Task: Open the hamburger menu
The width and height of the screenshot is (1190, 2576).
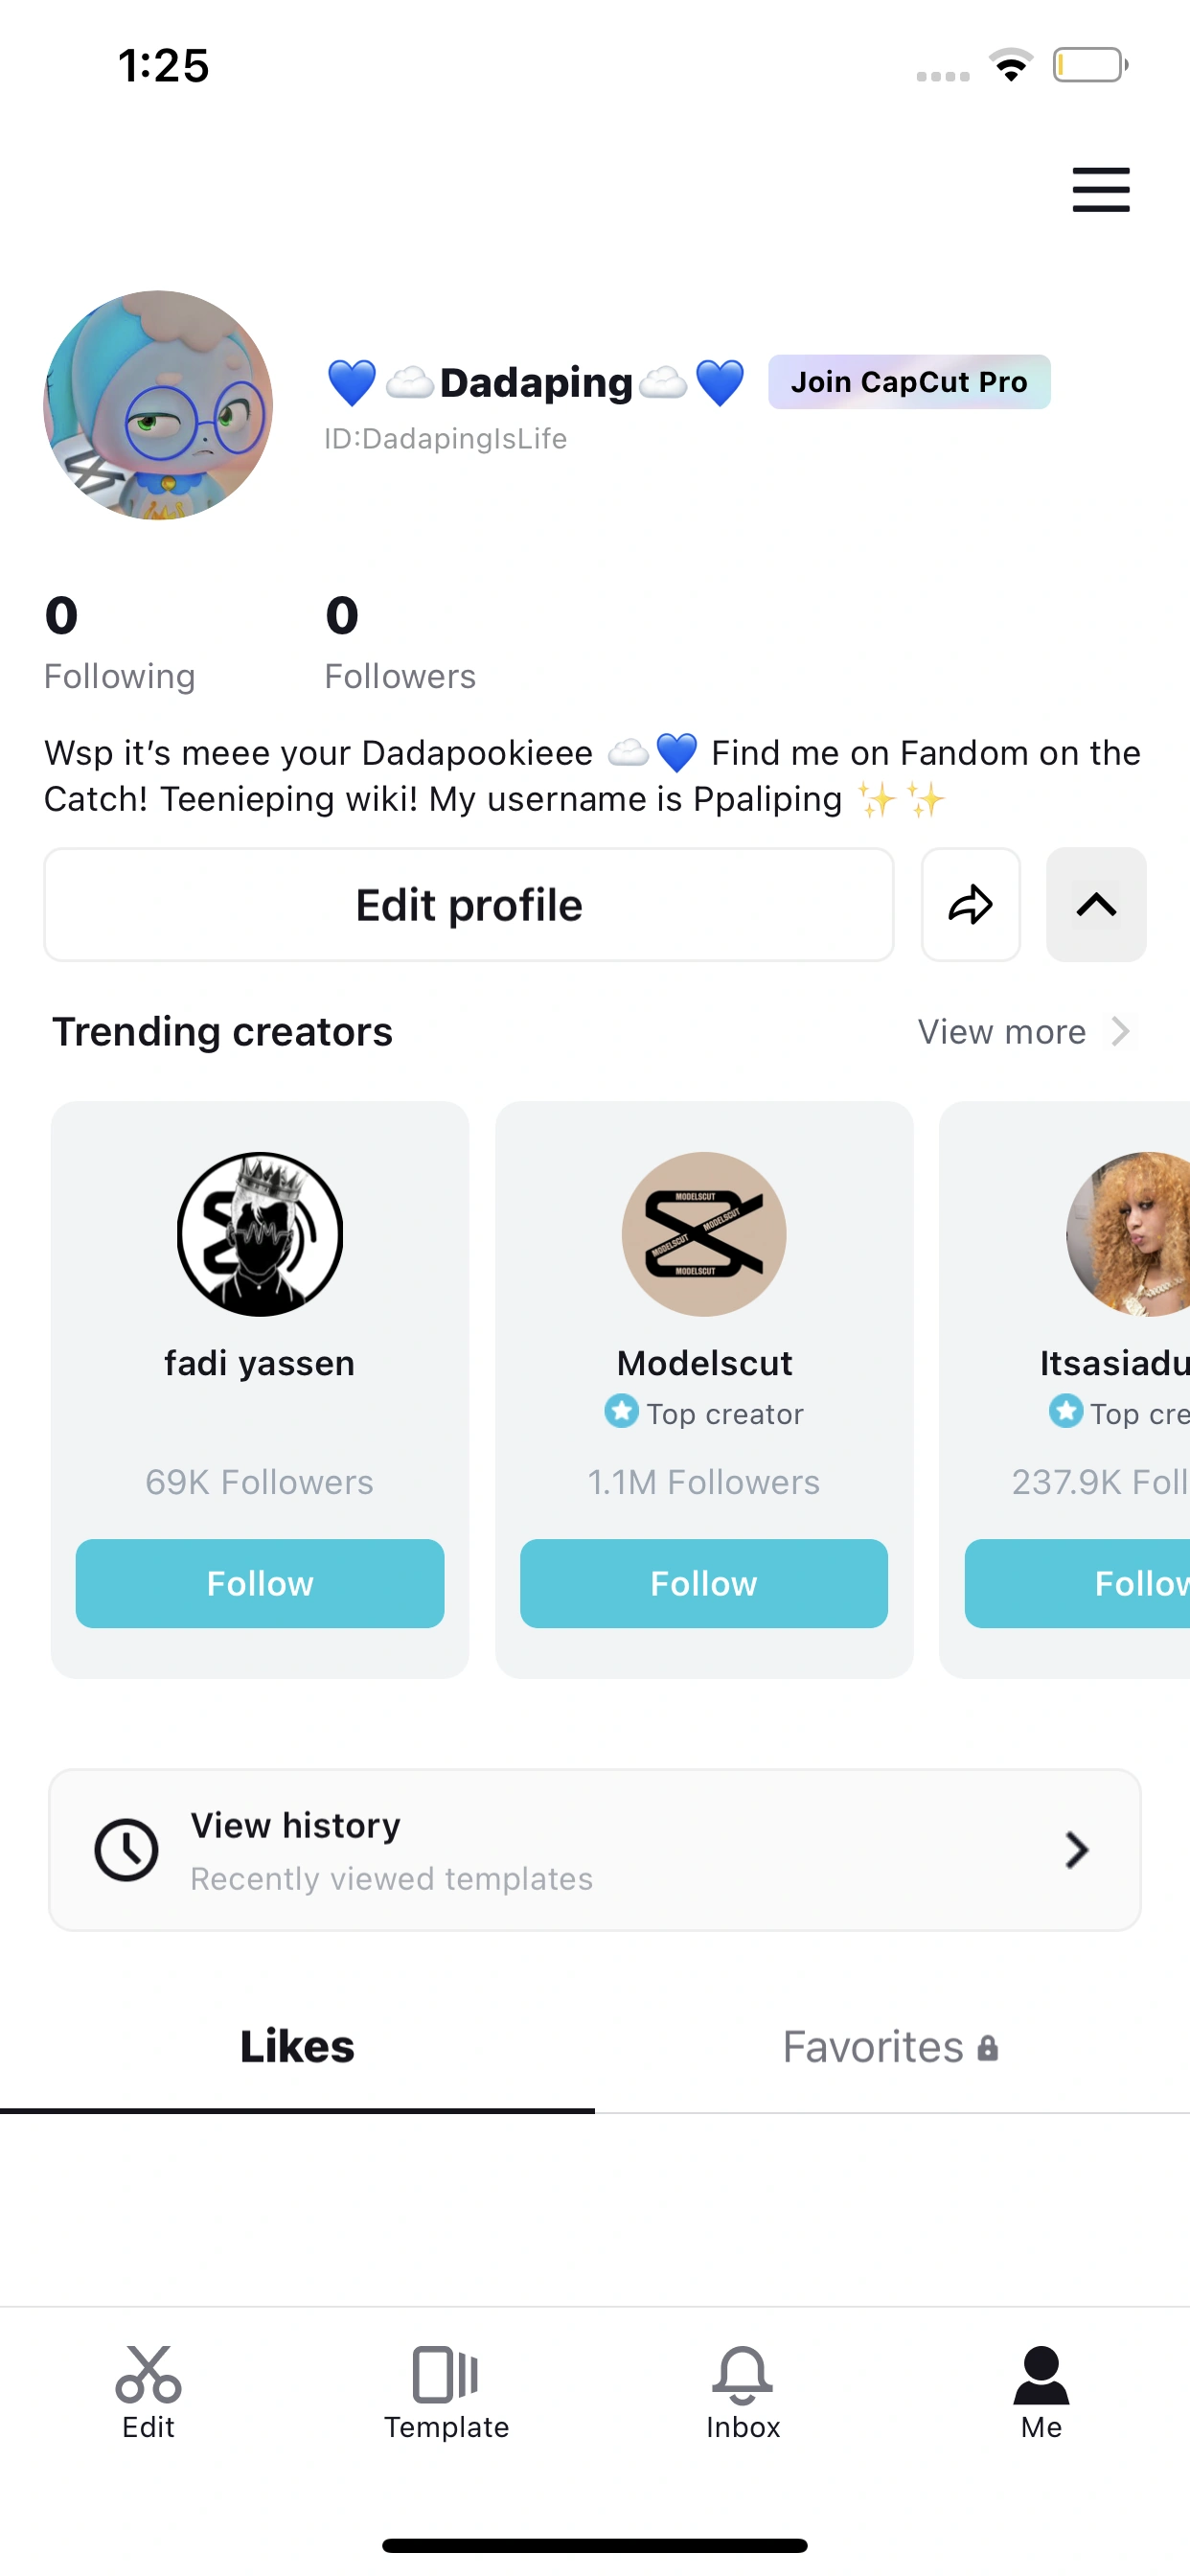Action: [x=1100, y=190]
